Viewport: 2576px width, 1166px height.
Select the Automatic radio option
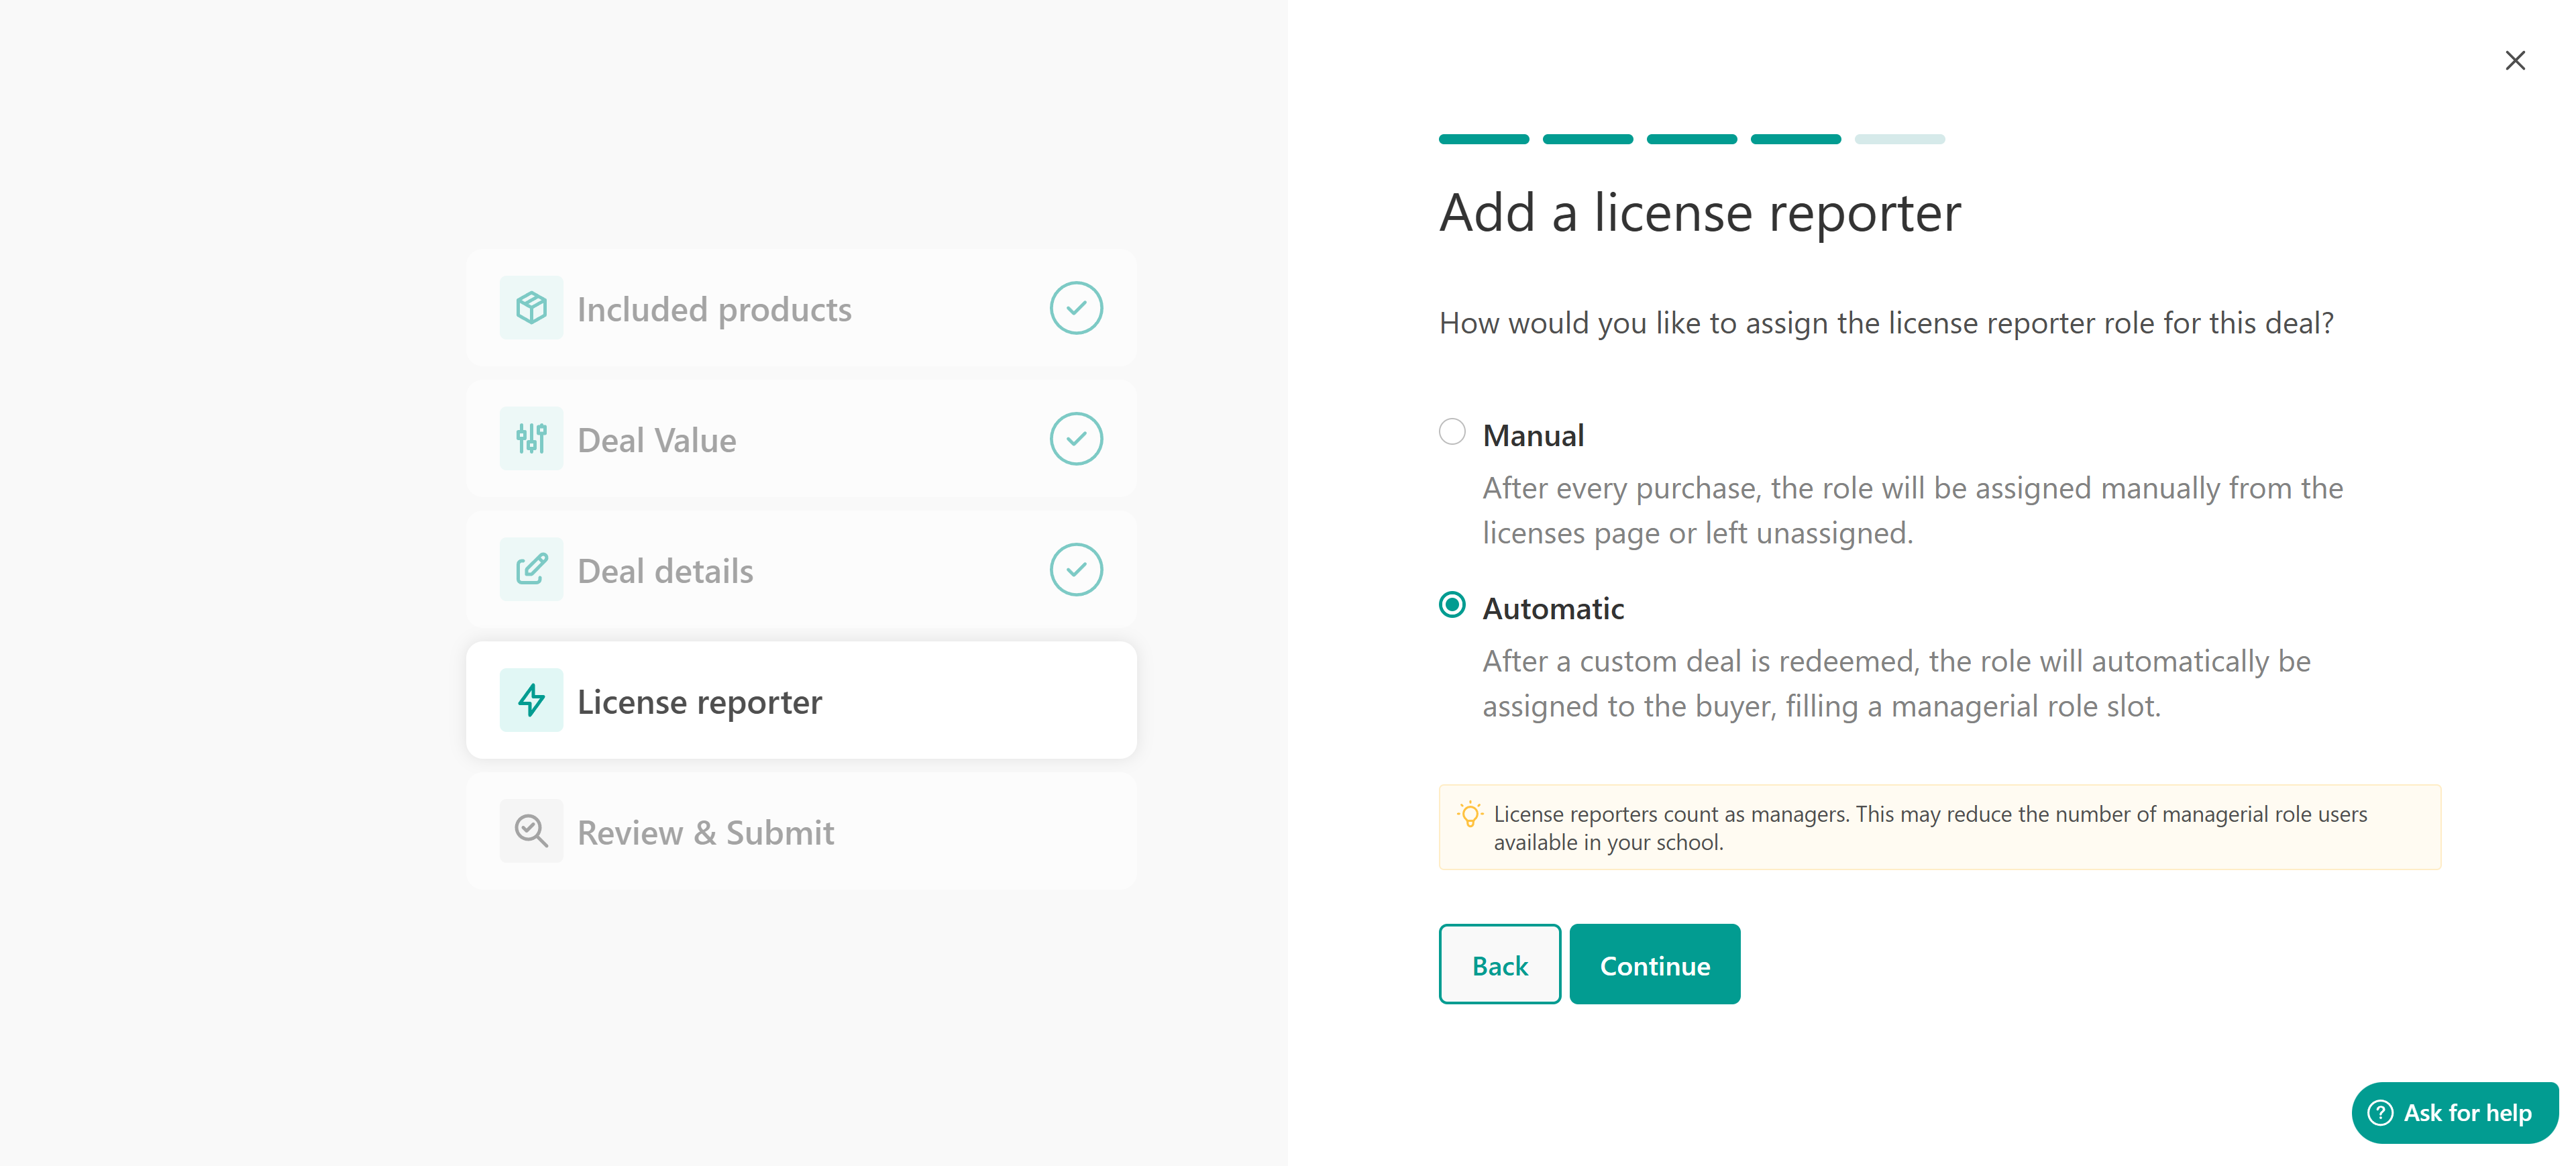(x=1451, y=605)
